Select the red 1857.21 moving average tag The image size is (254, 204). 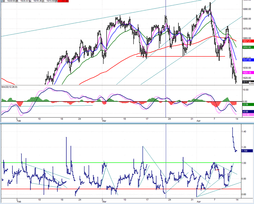248,41
